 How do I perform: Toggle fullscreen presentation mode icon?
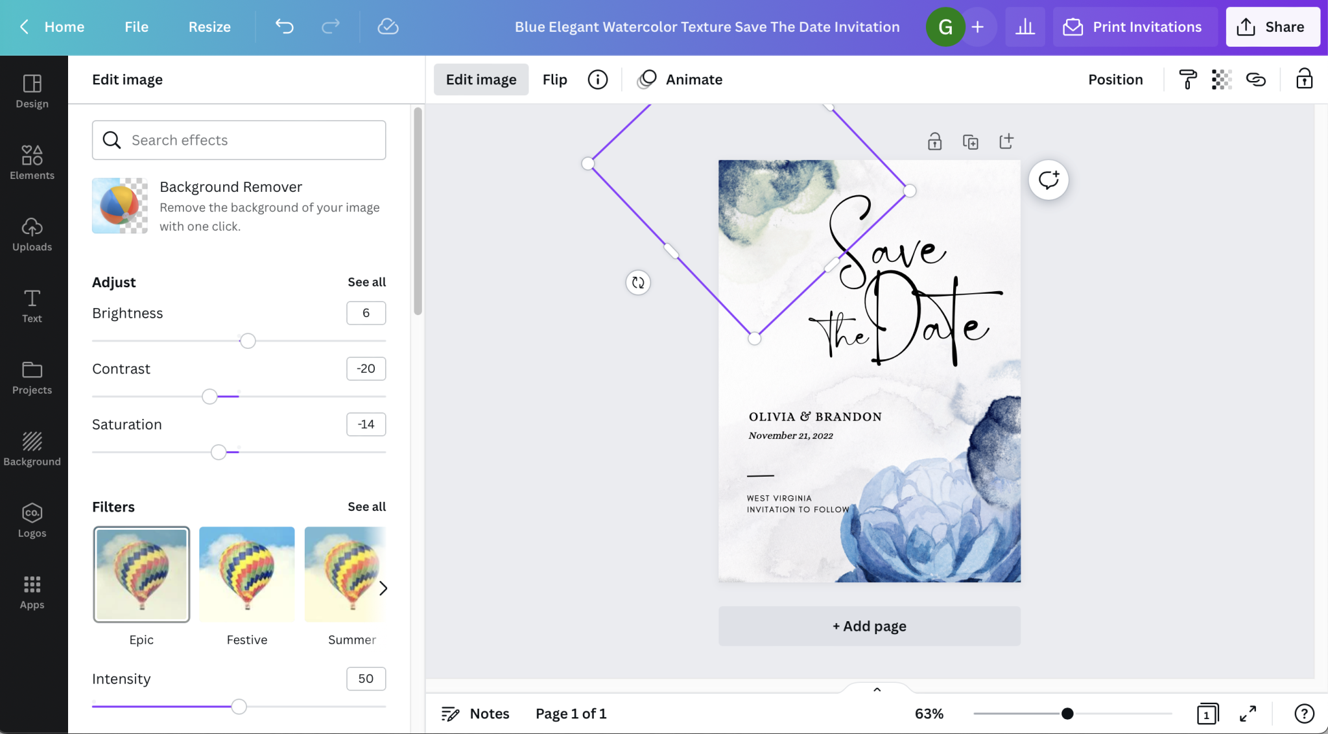(x=1248, y=713)
